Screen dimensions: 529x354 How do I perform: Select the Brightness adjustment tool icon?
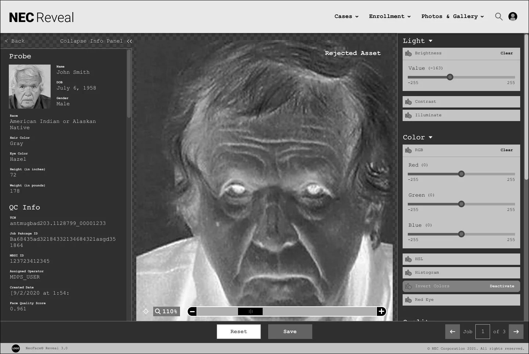[x=408, y=53]
